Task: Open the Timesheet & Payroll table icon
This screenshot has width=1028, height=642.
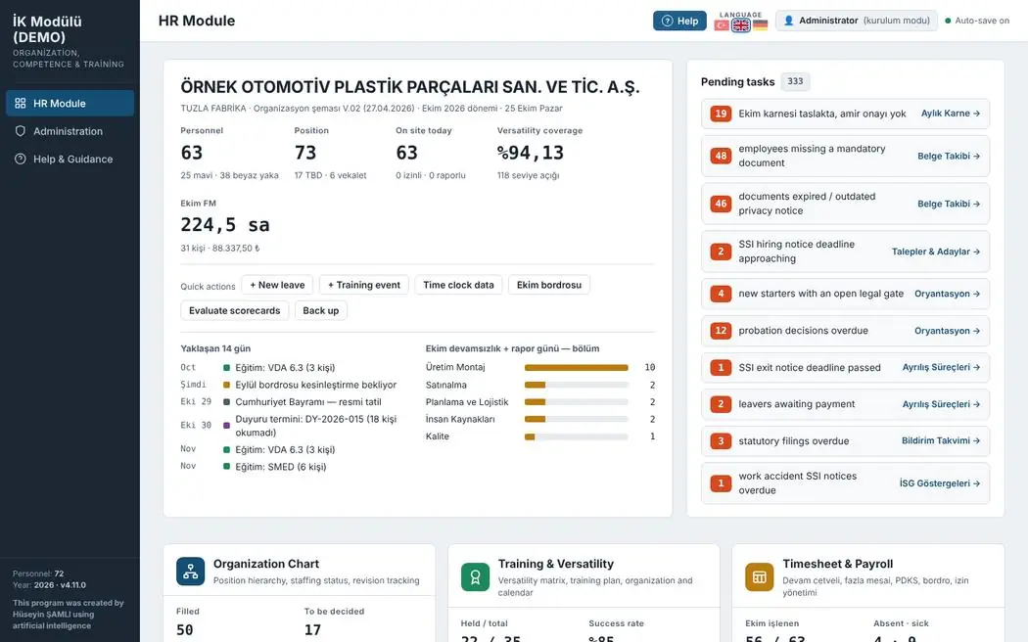Action: click(759, 576)
